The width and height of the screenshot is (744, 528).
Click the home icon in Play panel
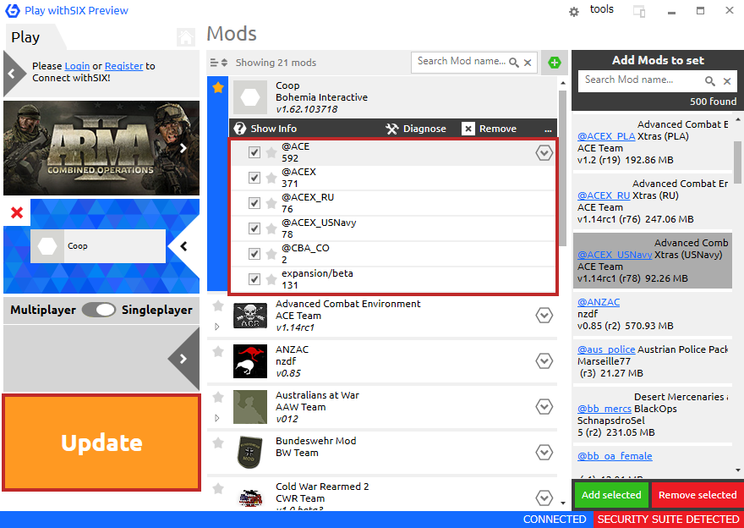(185, 37)
